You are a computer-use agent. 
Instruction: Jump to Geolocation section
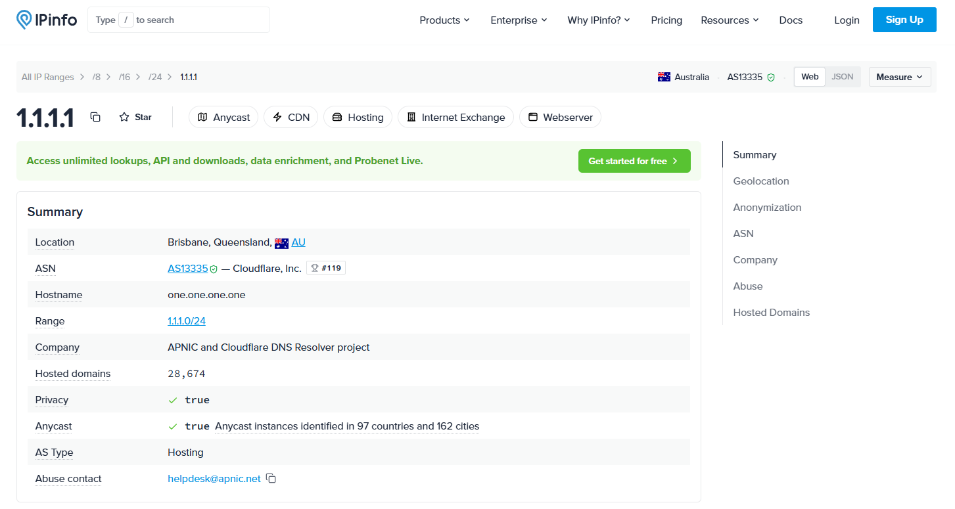[x=761, y=181]
